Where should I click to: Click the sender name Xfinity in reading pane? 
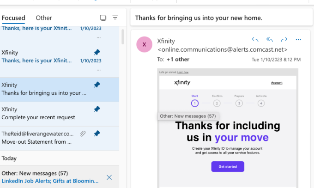point(166,41)
